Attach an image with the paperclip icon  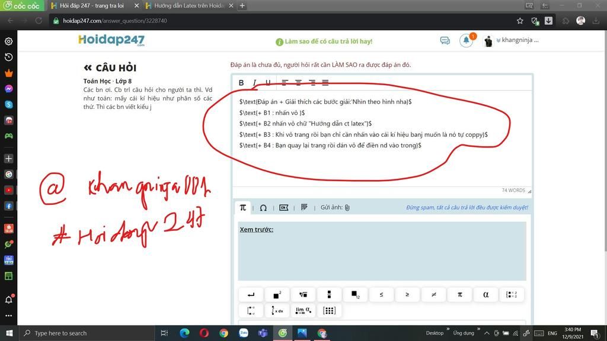point(347,208)
